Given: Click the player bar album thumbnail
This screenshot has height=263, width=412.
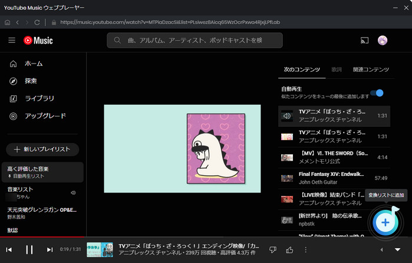Looking at the screenshot, I should tap(100, 249).
